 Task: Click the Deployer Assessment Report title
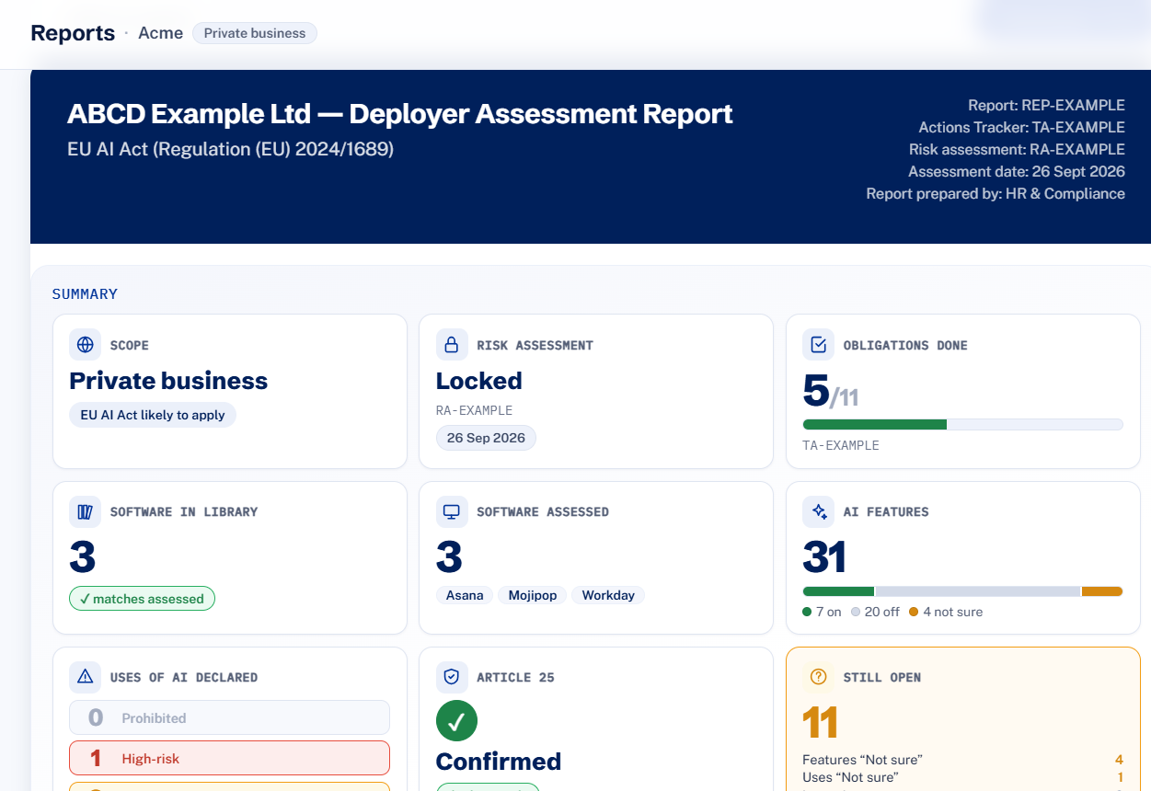tap(400, 114)
